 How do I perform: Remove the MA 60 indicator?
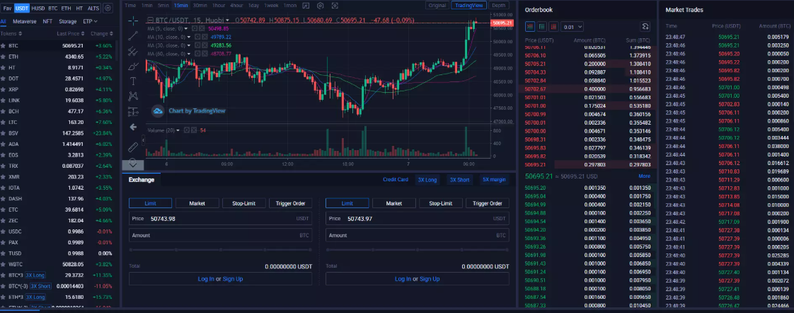(204, 53)
